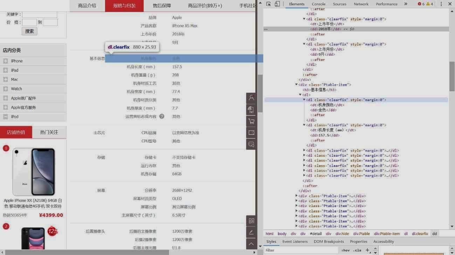Switch to the Console tab
Screen dimensions: 455x255
pyautogui.click(x=319, y=4)
